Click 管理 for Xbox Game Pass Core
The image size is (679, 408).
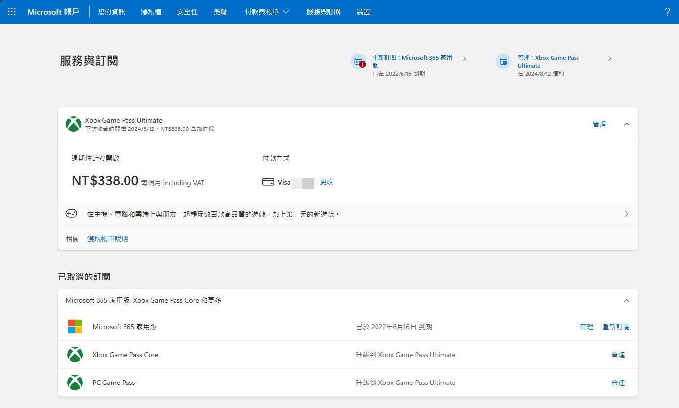coord(618,355)
